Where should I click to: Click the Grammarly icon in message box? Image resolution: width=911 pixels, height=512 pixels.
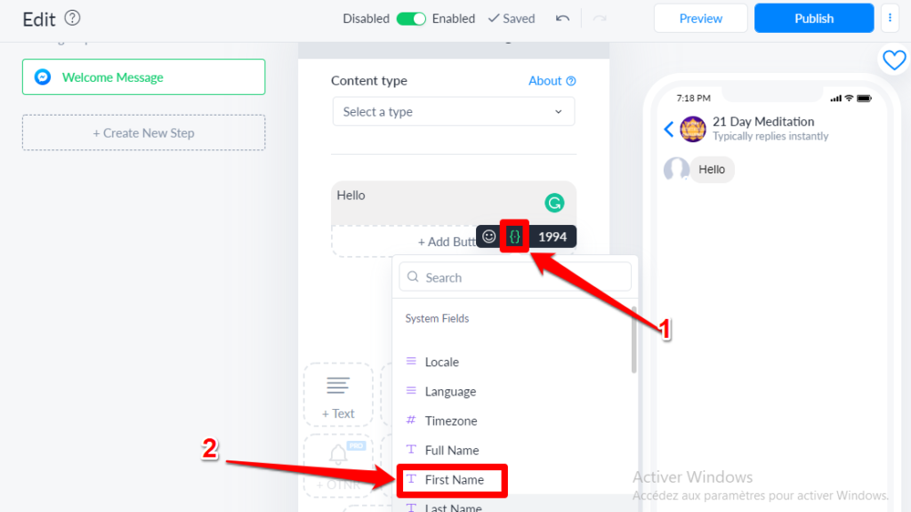pos(554,204)
